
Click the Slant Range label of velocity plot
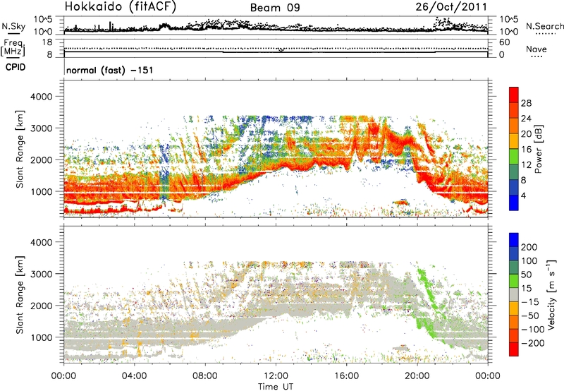[x=20, y=295]
